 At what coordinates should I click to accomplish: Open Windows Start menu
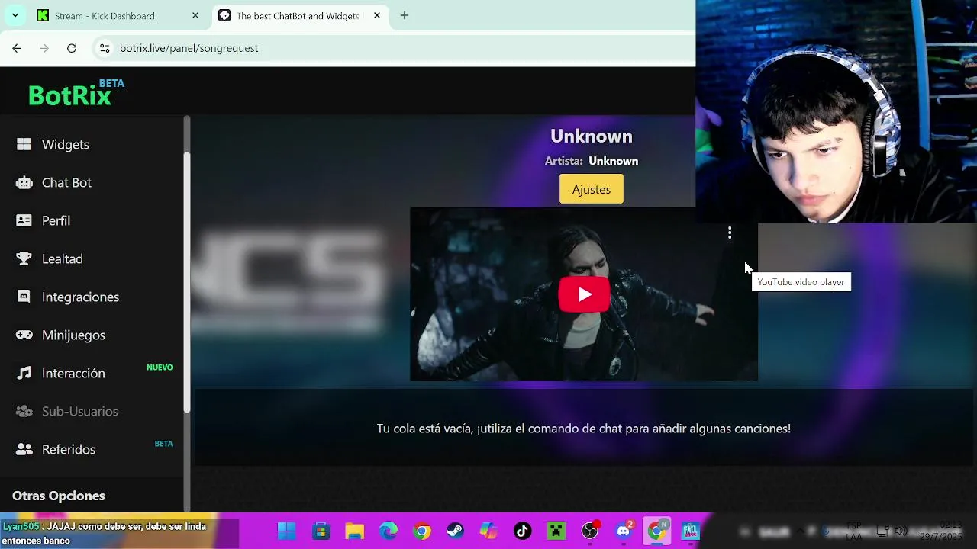click(x=287, y=531)
